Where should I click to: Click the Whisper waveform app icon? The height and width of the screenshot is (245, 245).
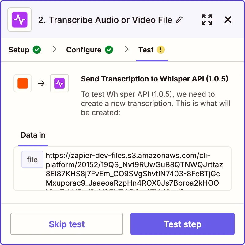[x=19, y=20]
